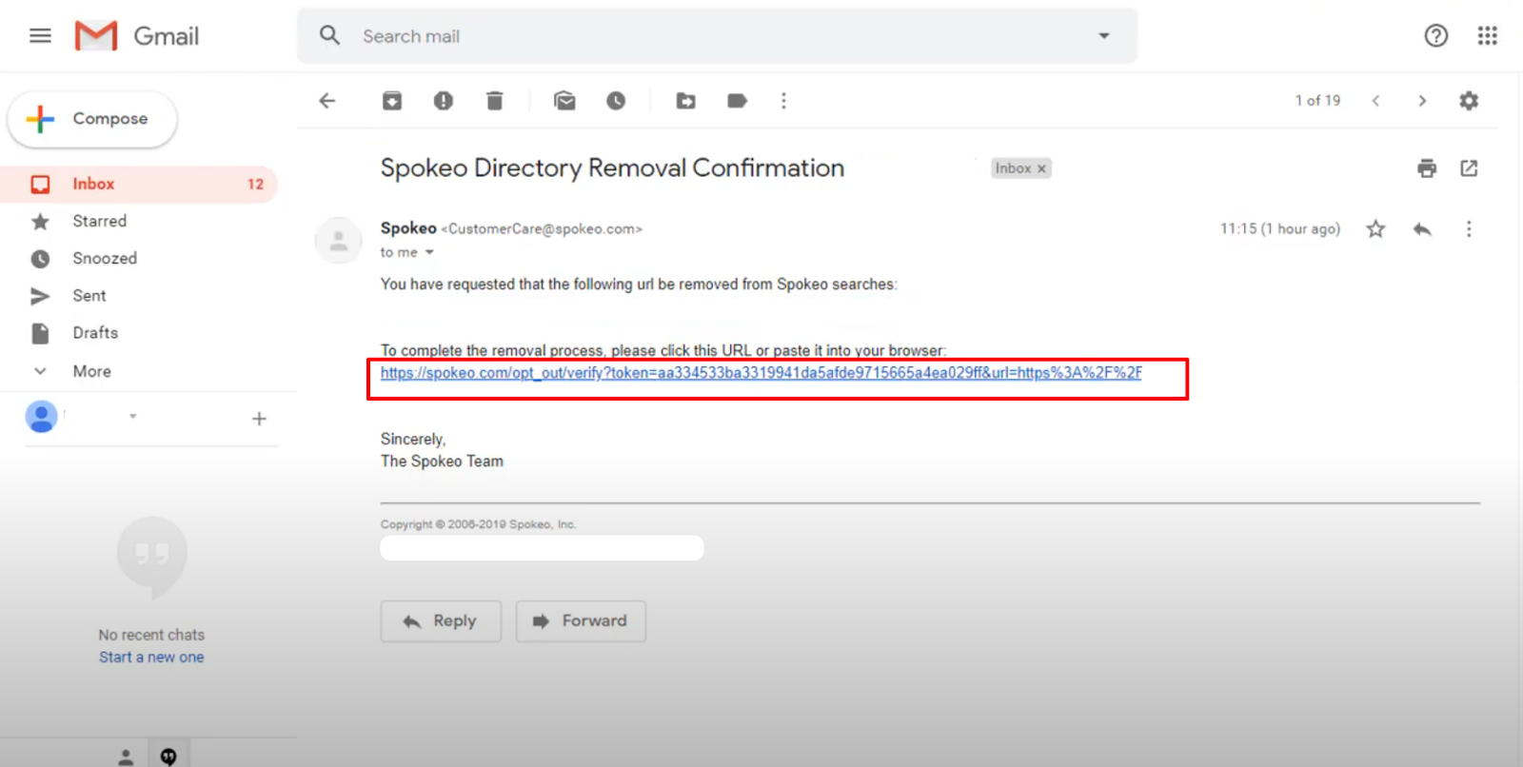Open the Support help icon

[x=1435, y=36]
